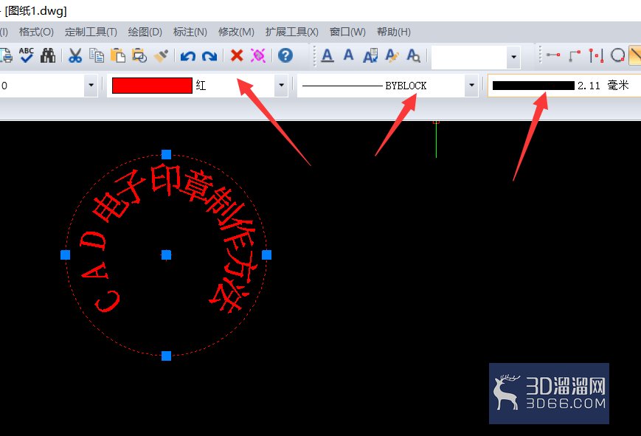Screen dimensions: 641x436
Task: Open the blue Help question icon
Action: tap(285, 55)
